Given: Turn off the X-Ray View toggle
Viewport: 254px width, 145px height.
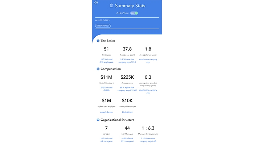Looking at the screenshot, I should [134, 13].
